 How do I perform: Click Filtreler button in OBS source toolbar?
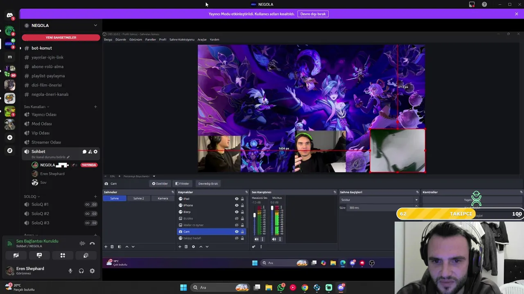coord(182,184)
